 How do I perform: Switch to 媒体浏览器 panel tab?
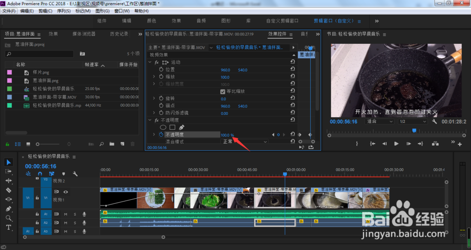tap(84, 34)
